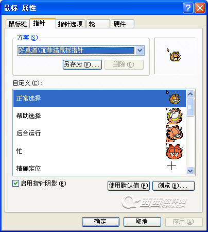The height and width of the screenshot is (232, 208).
Task: Toggle the 启用指针阴影 checkbox
Action: point(15,183)
